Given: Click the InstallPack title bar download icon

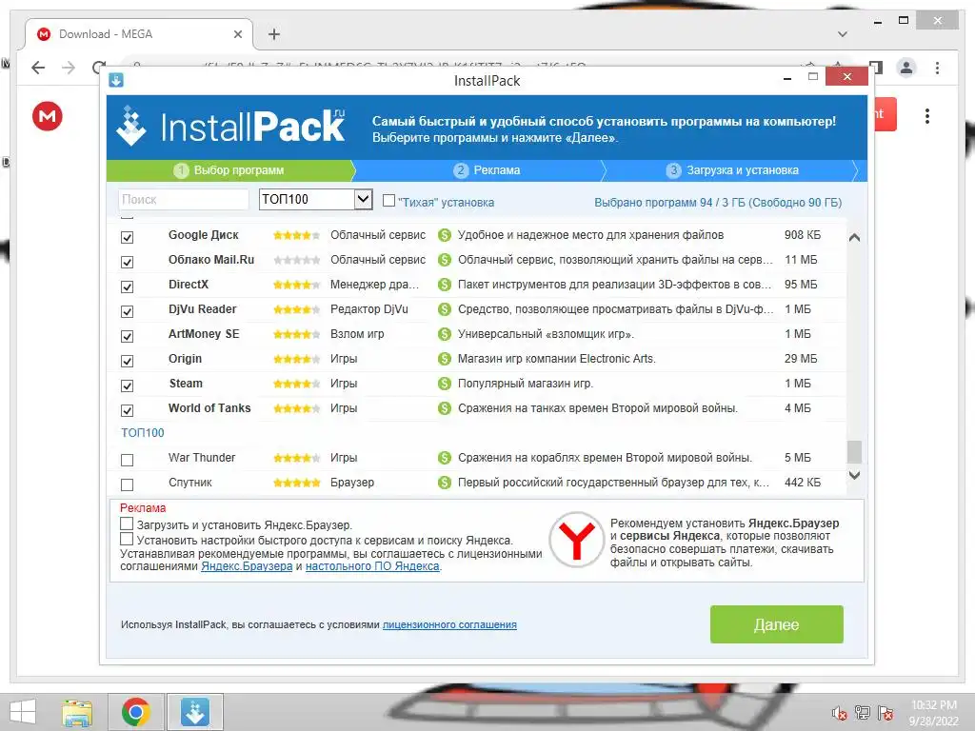Looking at the screenshot, I should coord(116,80).
